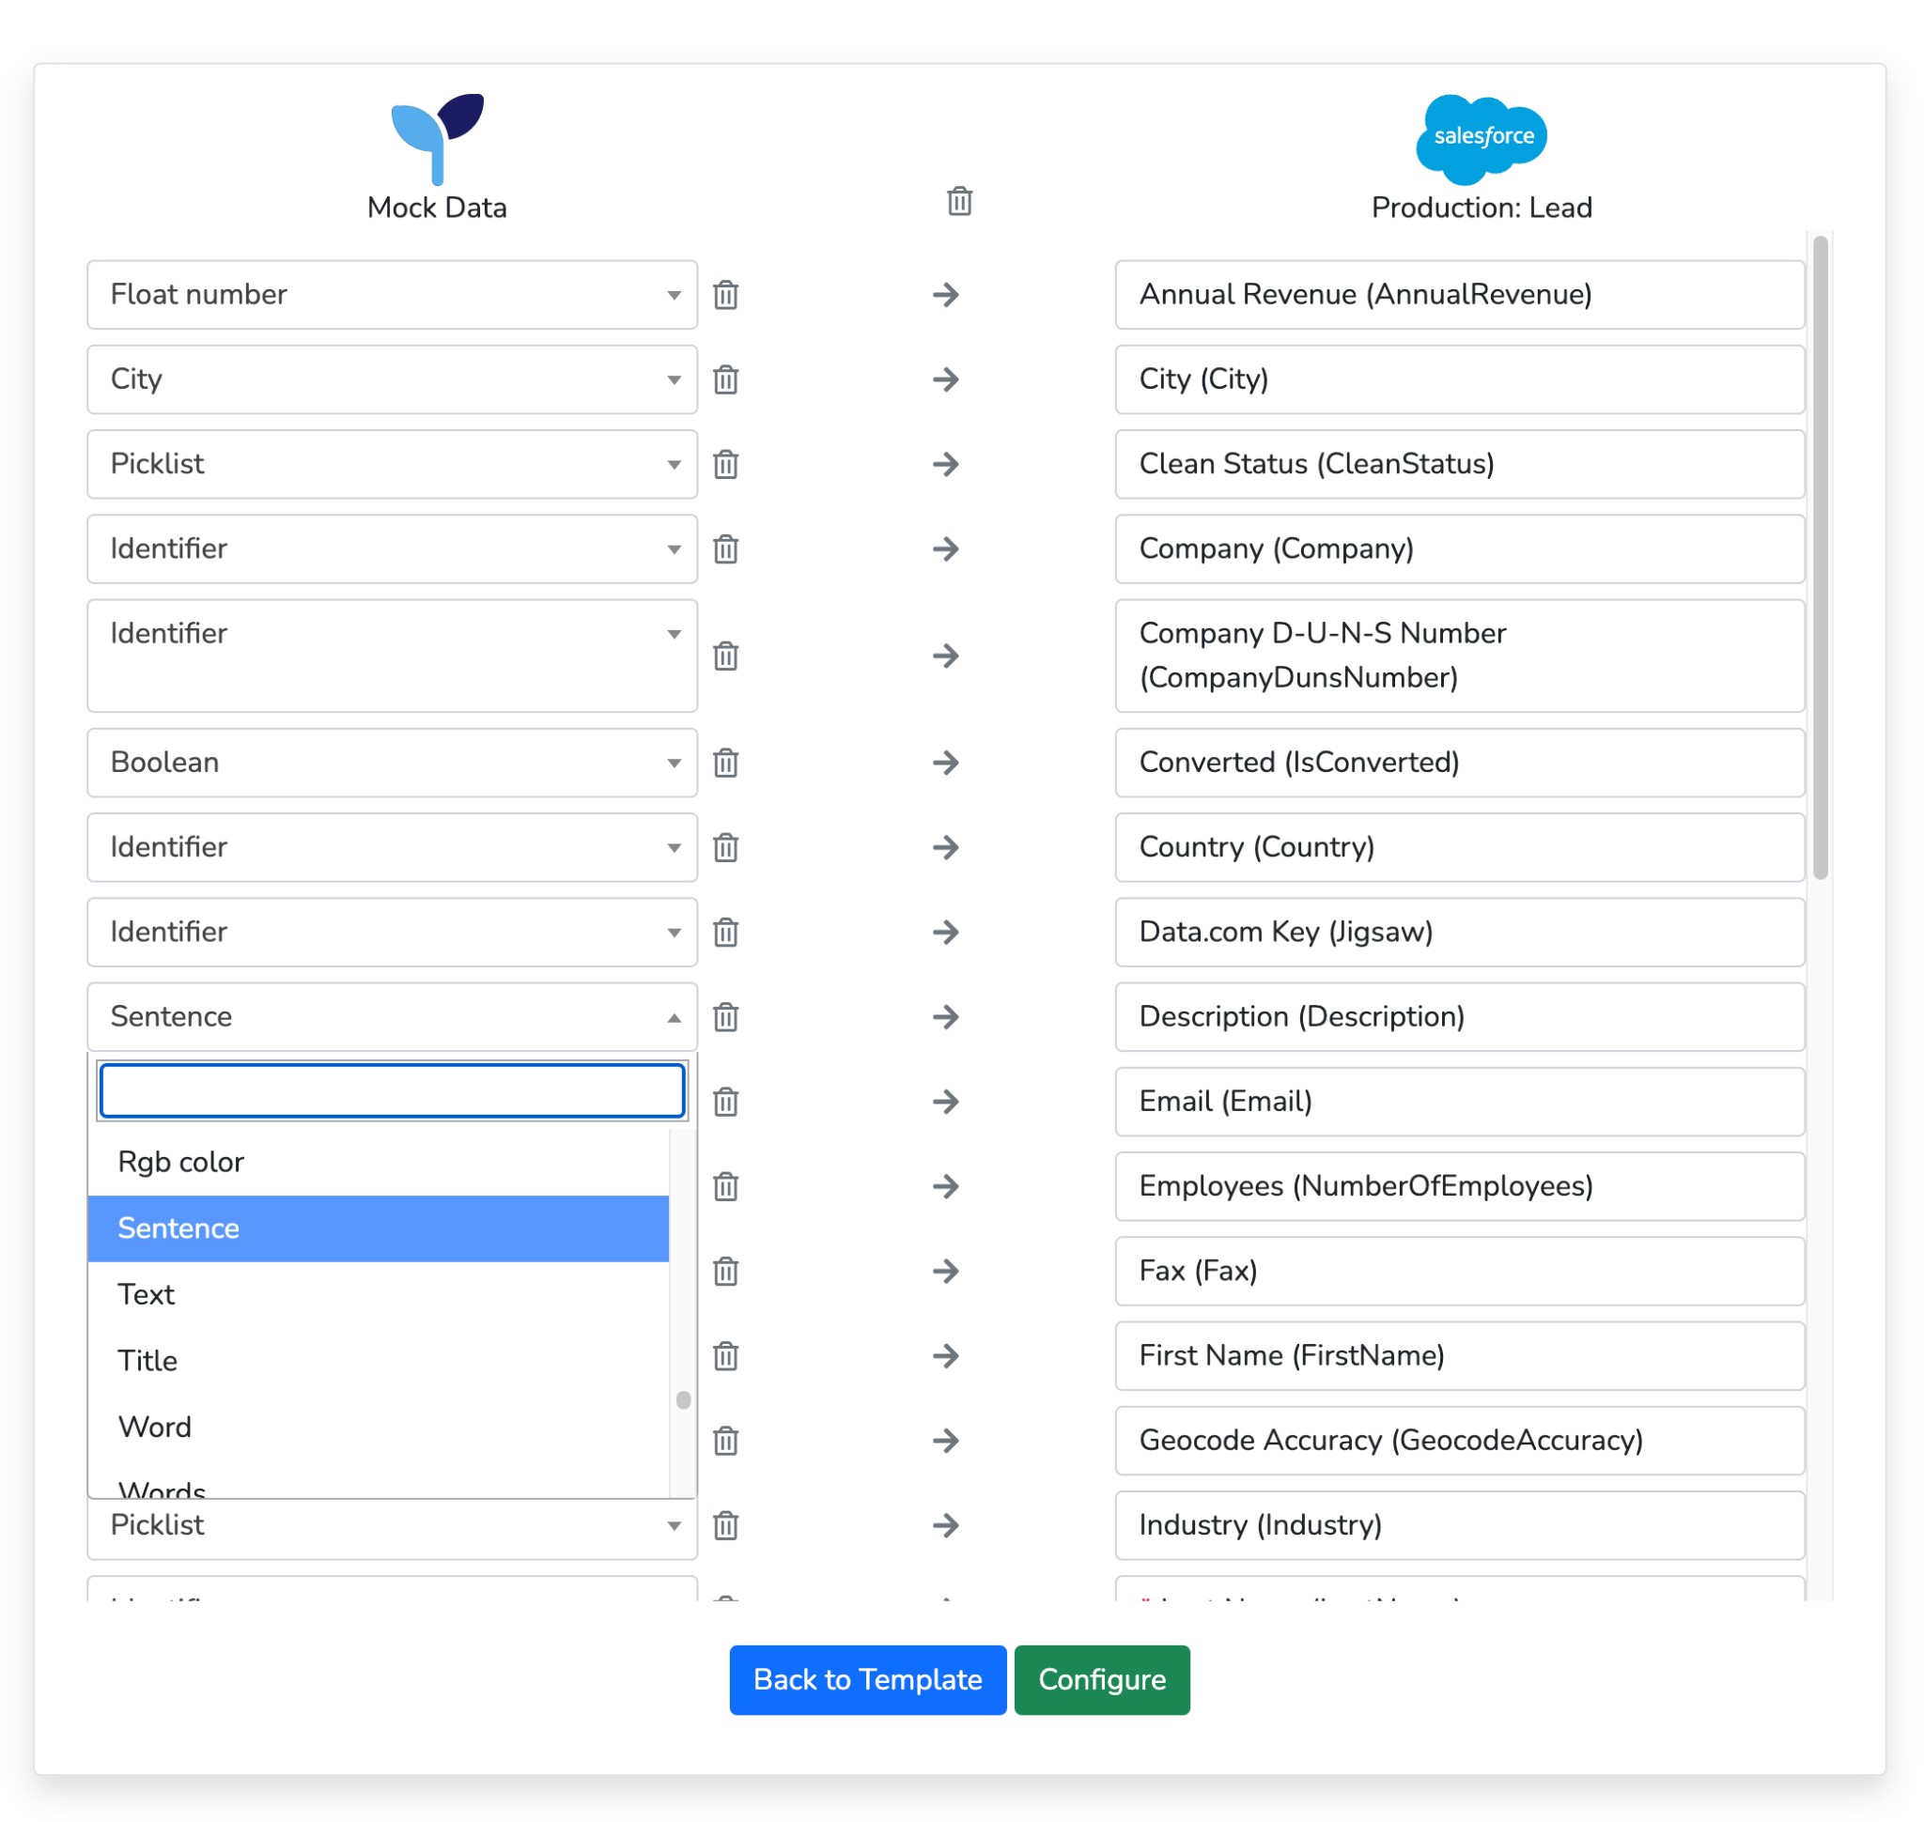Delete the Annual Revenue mapping row

[x=726, y=294]
